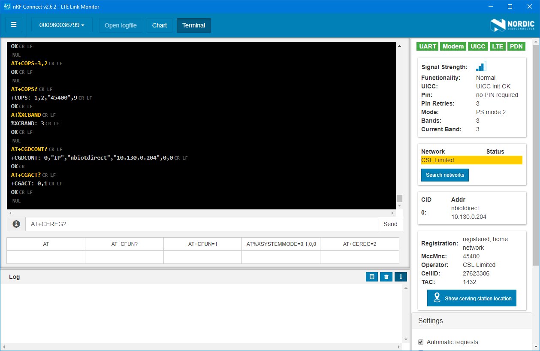The image size is (540, 351).
Task: Select the highlighted CSL Limited network row
Action: tap(471, 160)
